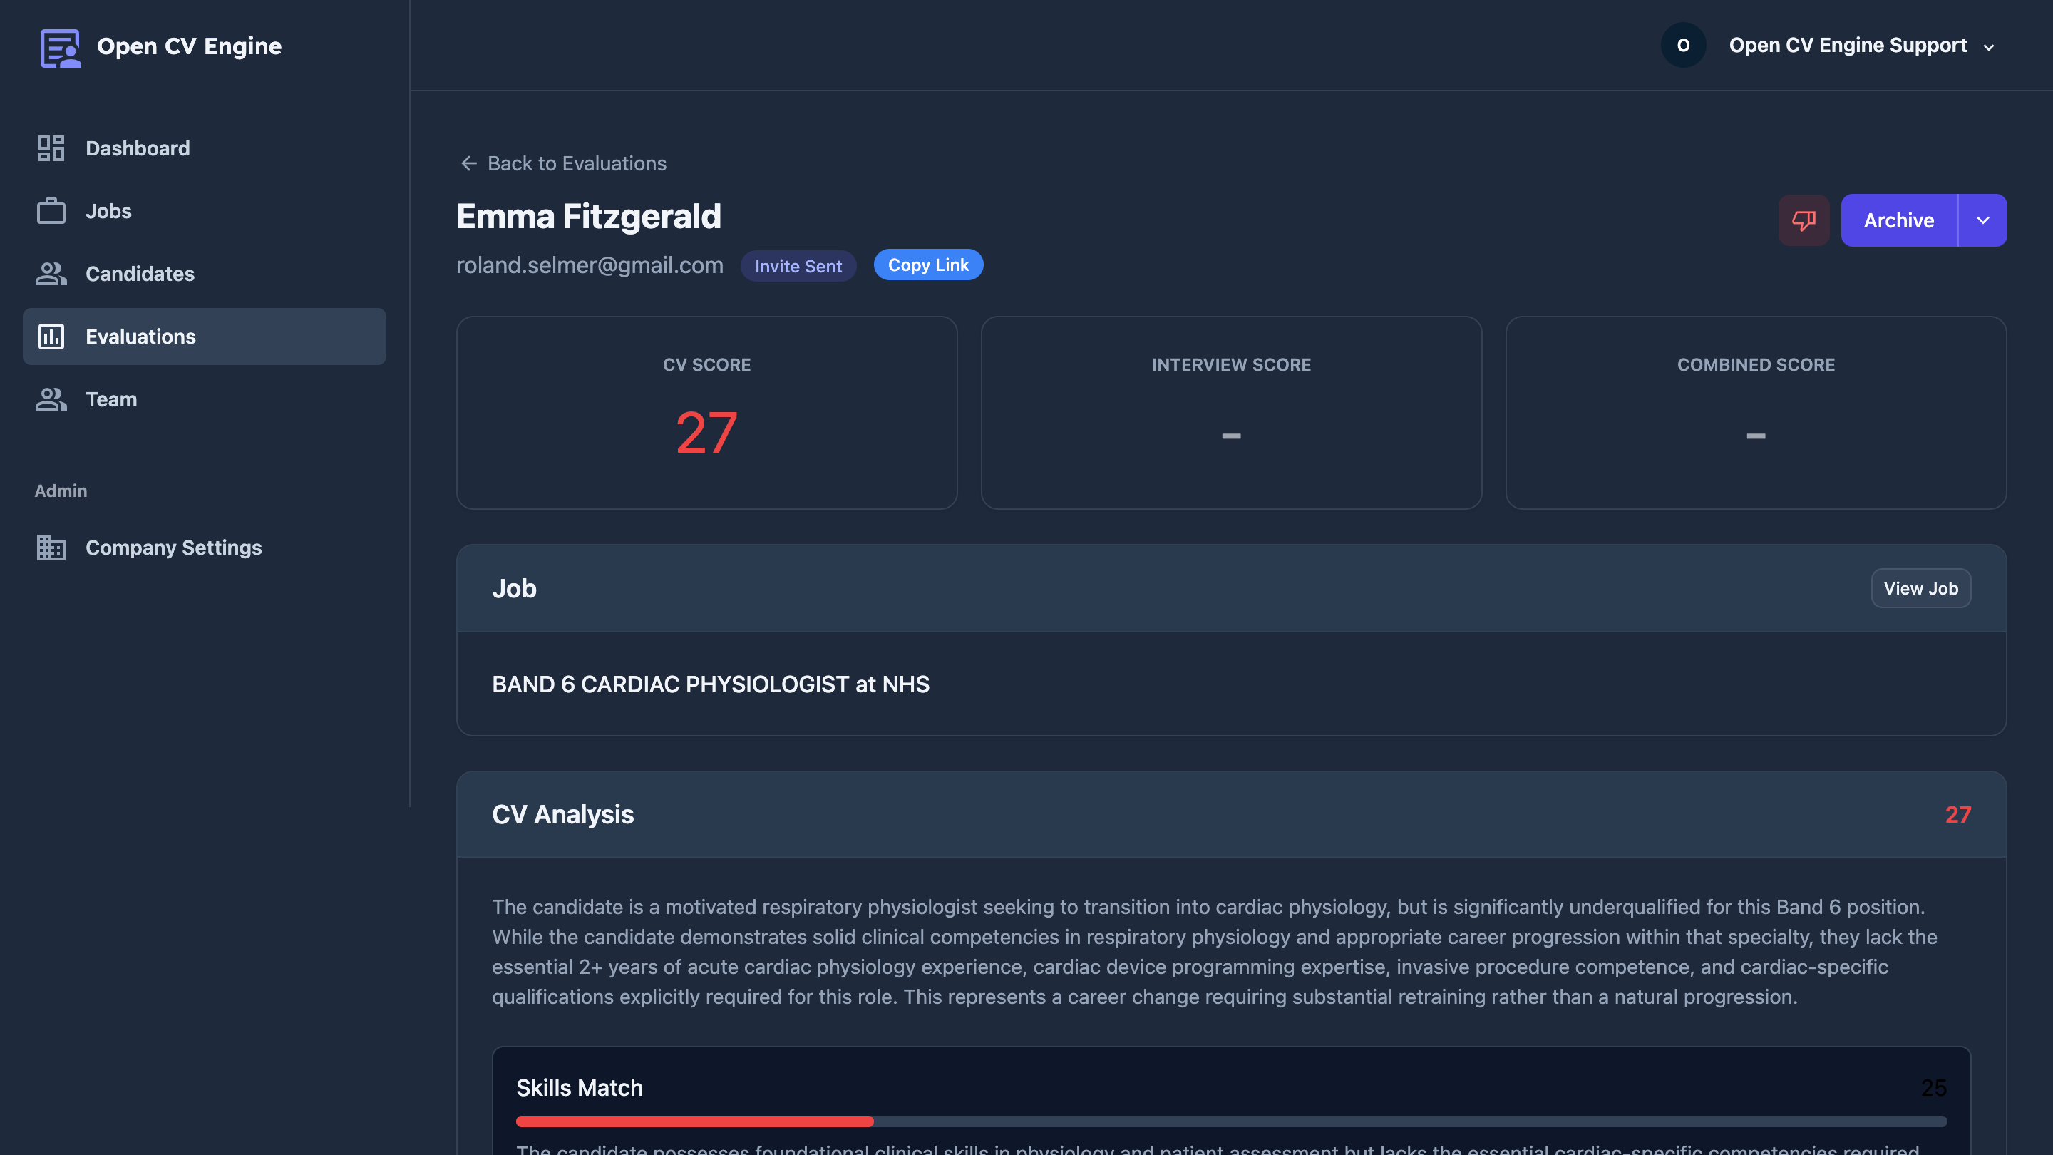Image resolution: width=2053 pixels, height=1155 pixels.
Task: Go to the Evaluations section
Action: click(140, 336)
